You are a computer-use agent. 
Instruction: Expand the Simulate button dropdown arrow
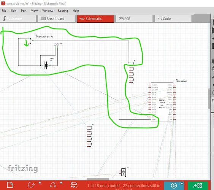point(182,184)
